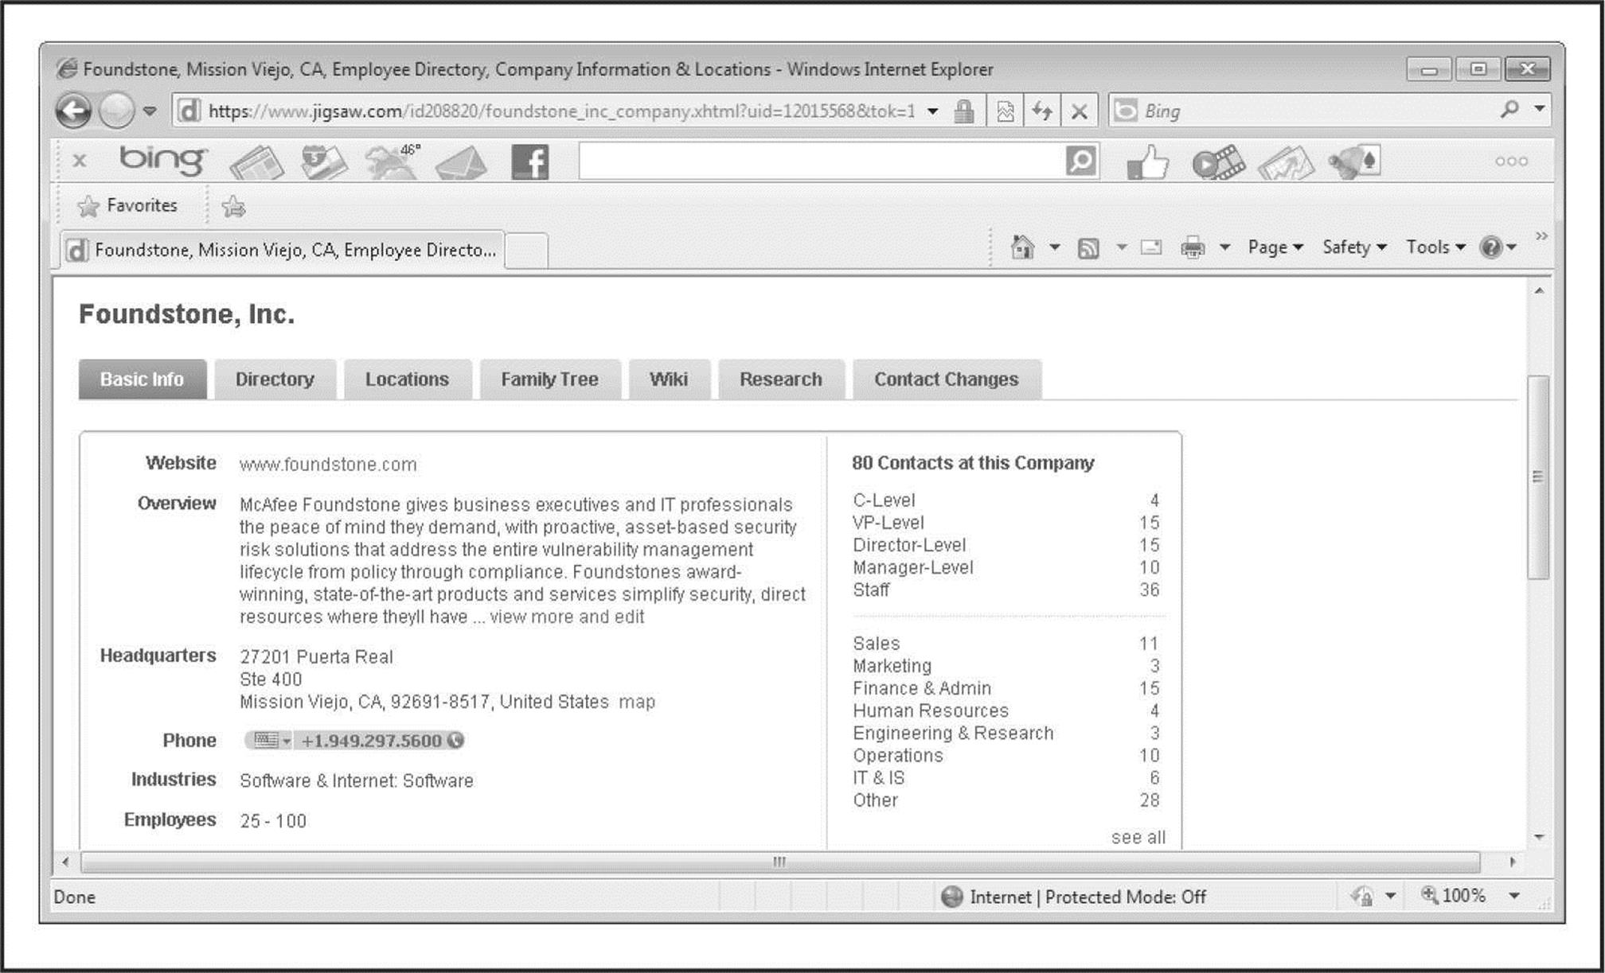
Task: Open the Family Tree tab
Action: (549, 379)
